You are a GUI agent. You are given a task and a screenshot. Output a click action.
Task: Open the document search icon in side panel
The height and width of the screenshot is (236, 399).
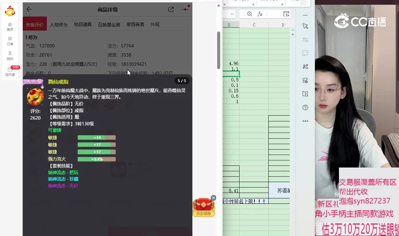(x=305, y=94)
